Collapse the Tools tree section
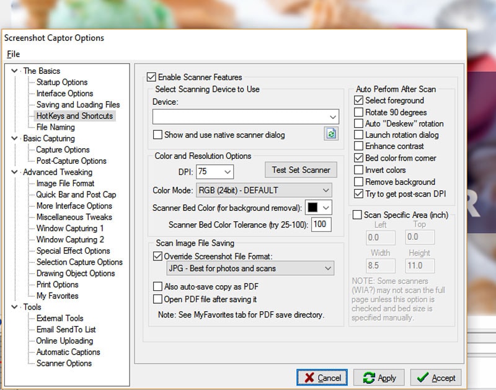This screenshot has width=496, height=390. [14, 307]
